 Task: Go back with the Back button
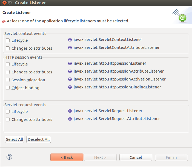tap(67, 157)
